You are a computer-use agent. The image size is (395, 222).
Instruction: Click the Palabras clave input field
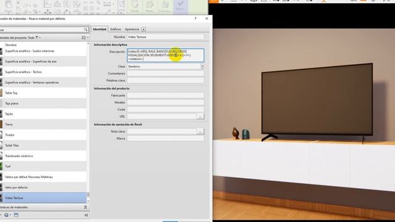pyautogui.click(x=165, y=81)
